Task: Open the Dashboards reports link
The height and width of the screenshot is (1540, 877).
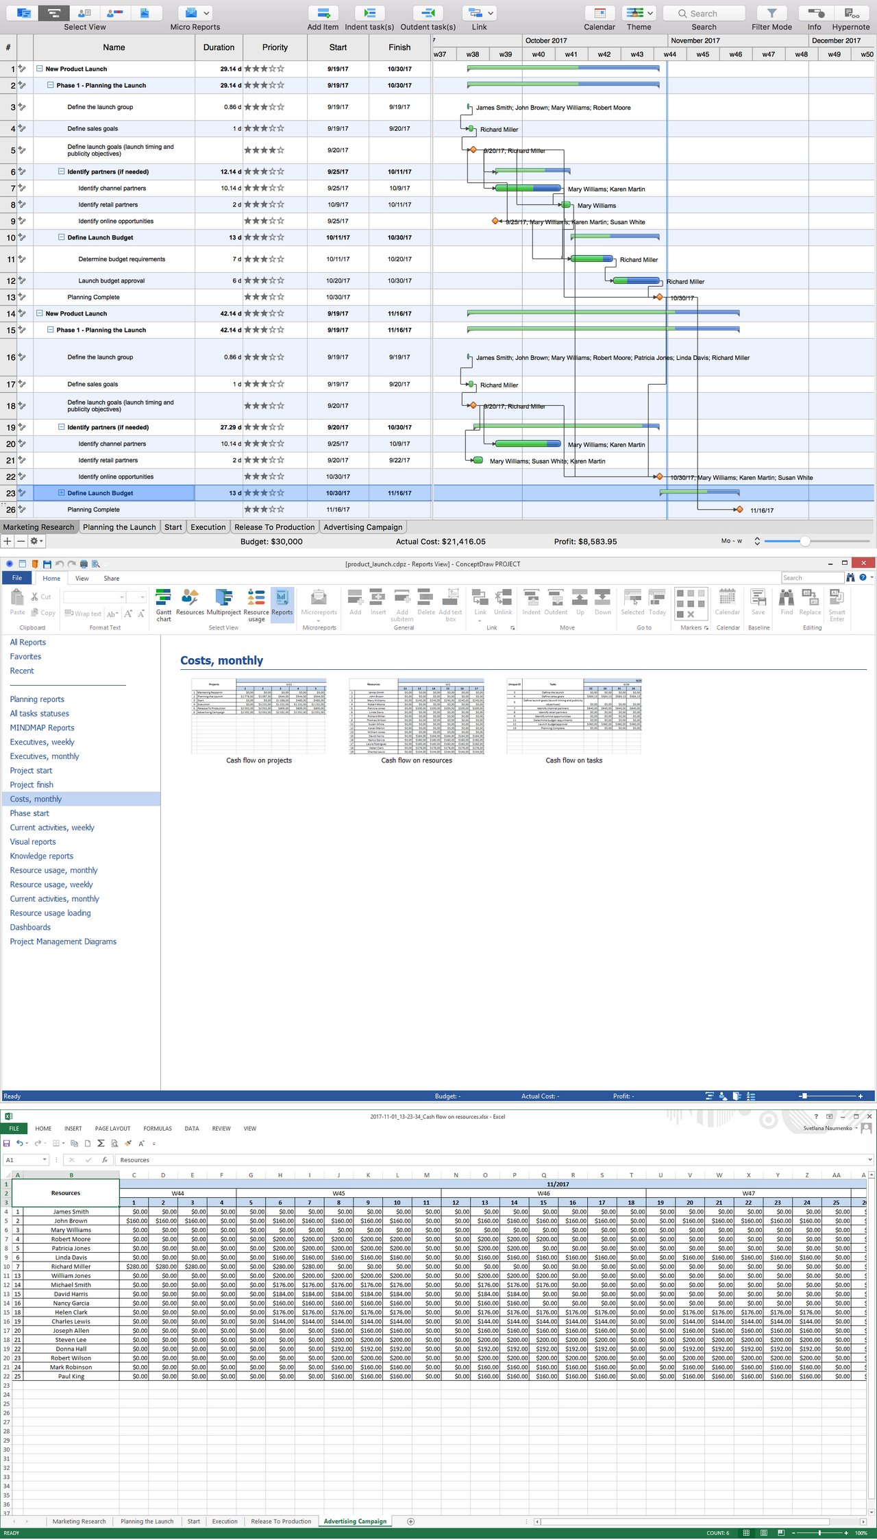Action: point(30,927)
